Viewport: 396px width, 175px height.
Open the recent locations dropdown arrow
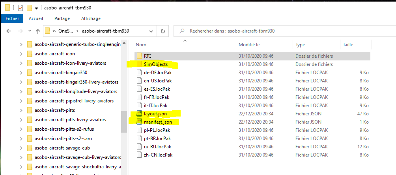pyautogui.click(x=30, y=31)
